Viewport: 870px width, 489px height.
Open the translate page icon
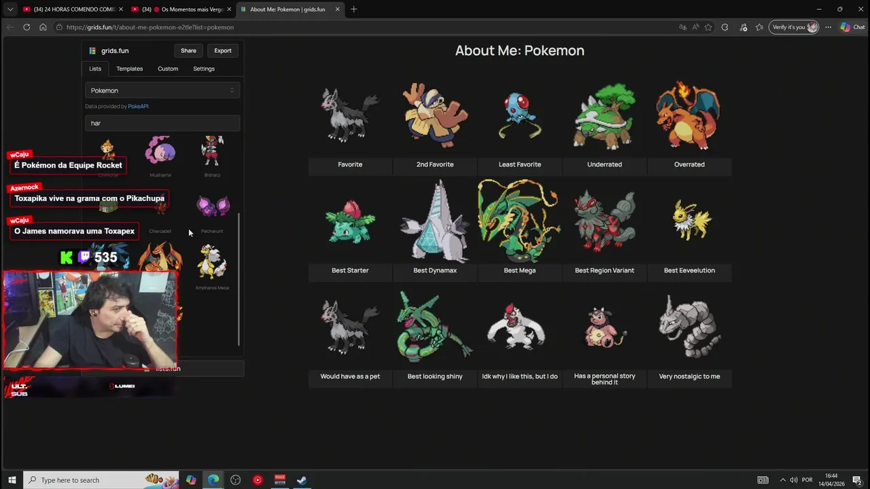(x=682, y=27)
